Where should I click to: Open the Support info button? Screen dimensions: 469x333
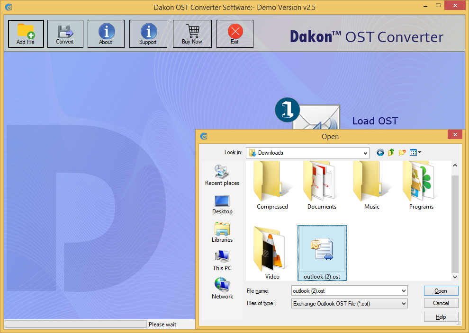click(148, 34)
